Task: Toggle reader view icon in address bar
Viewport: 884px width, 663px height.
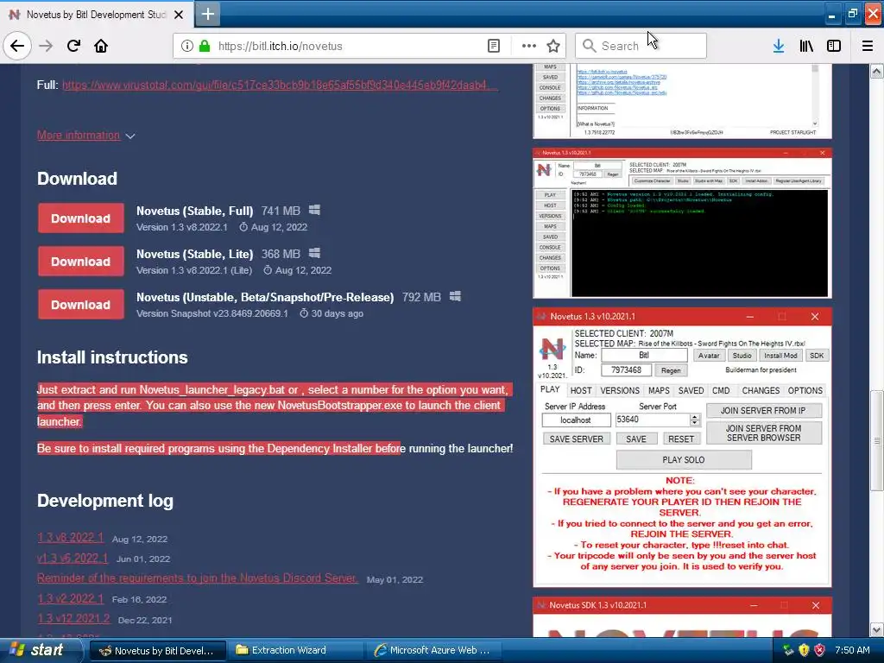Action: pos(493,47)
